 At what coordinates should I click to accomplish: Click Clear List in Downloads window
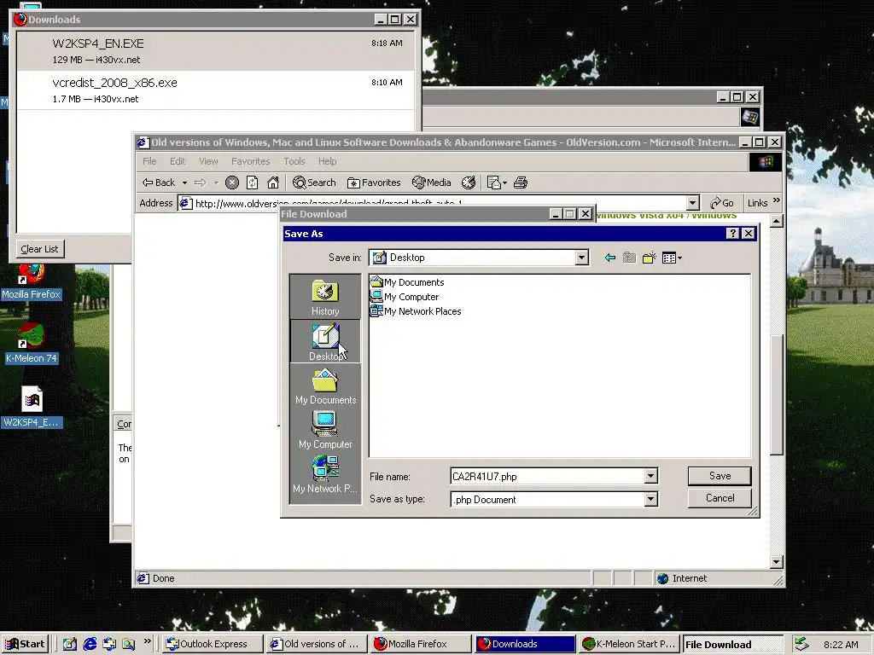[x=39, y=249]
